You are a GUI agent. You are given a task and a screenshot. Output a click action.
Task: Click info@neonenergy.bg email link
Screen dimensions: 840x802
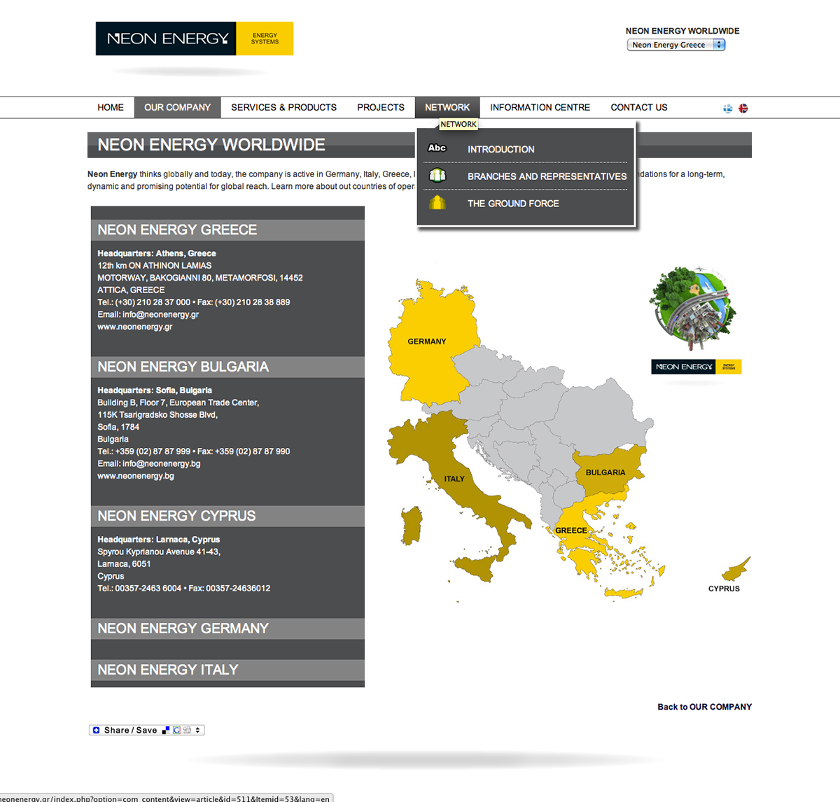click(x=162, y=464)
